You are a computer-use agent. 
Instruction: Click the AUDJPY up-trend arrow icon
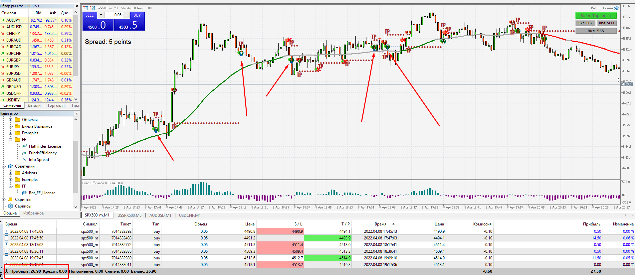point(3,20)
